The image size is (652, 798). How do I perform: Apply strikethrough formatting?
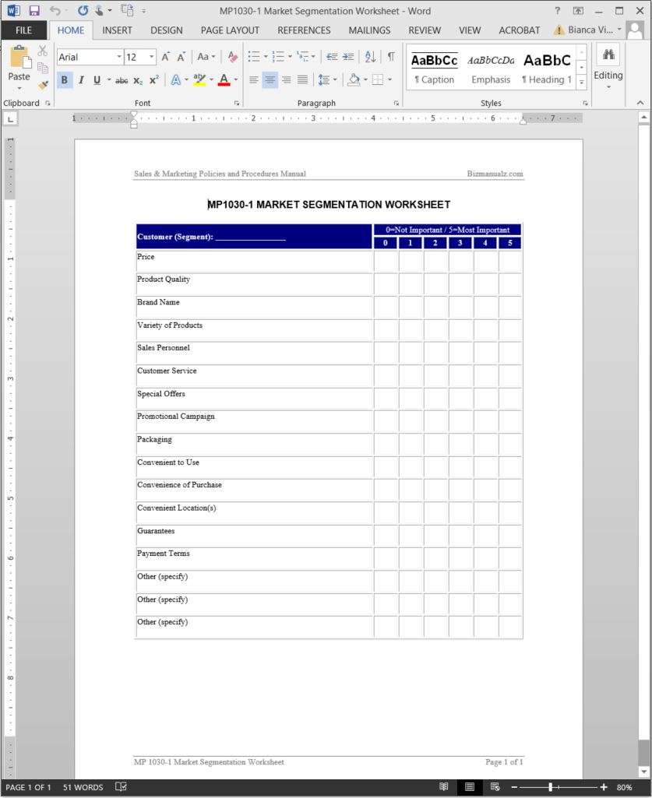tap(122, 80)
